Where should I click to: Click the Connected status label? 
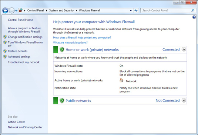[171, 49]
